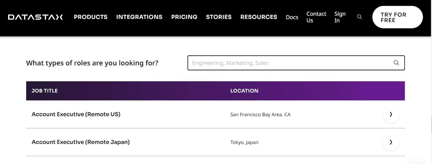The image size is (432, 164).
Task: Select Stories in the top navigation
Action: pyautogui.click(x=219, y=17)
